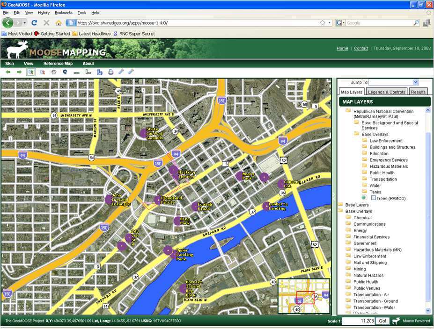Screen dimensions: 434x329
Task: Click the Firefox green Back button
Action: 8,22
